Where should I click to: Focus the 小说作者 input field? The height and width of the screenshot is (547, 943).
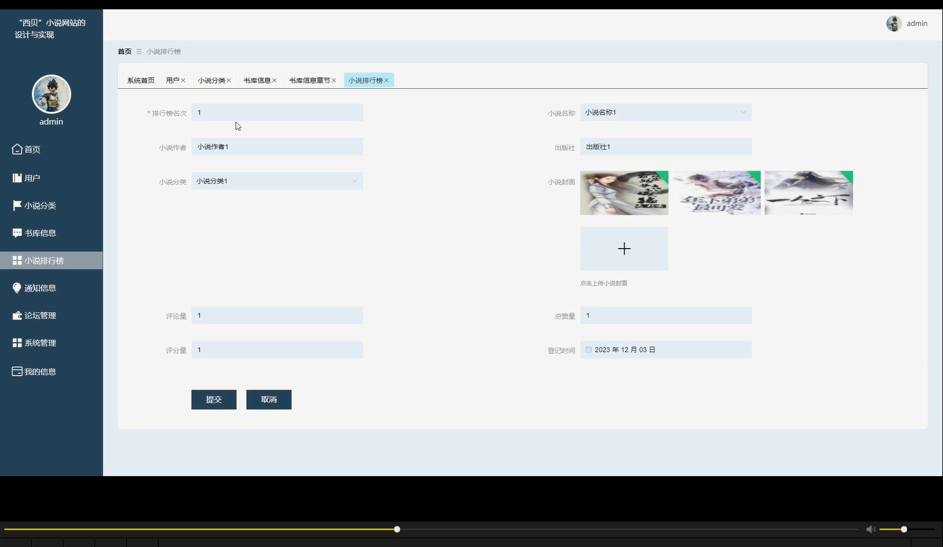click(x=277, y=147)
